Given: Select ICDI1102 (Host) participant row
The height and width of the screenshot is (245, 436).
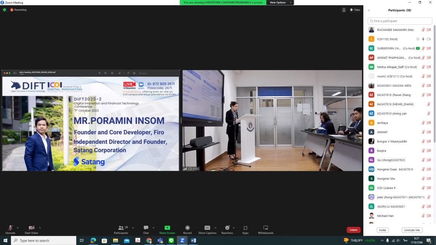Looking at the screenshot, I should pyautogui.click(x=399, y=39).
